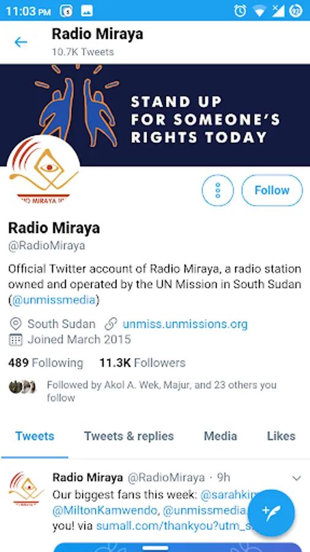
Task: Open the three-dot overflow menu button
Action: point(217,191)
